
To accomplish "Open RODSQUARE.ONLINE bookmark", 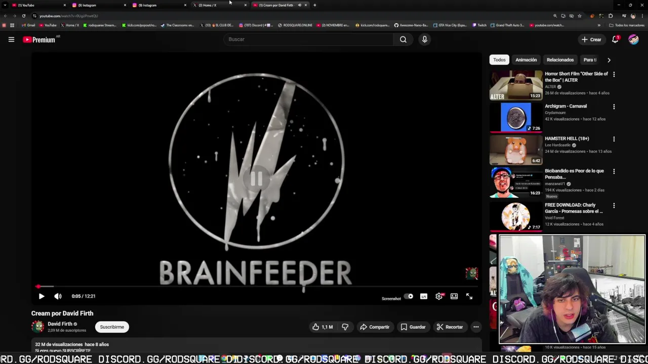I will pos(295,25).
